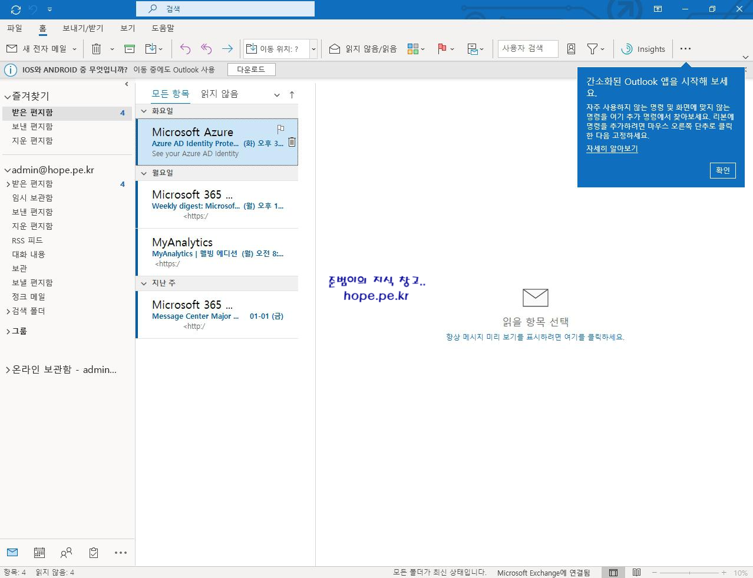This screenshot has width=753, height=578.
Task: Collapse the 화요일 message group
Action: point(144,111)
